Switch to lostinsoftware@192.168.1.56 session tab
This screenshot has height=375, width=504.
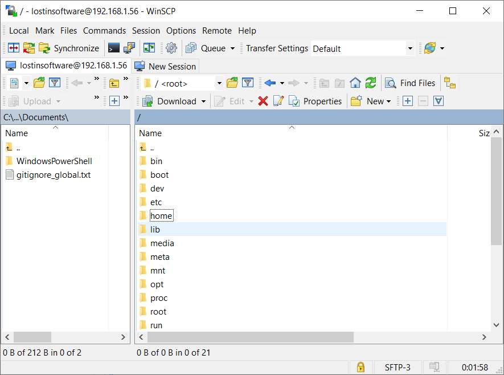coord(67,66)
